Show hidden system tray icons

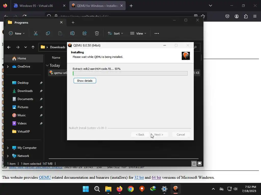213,189
